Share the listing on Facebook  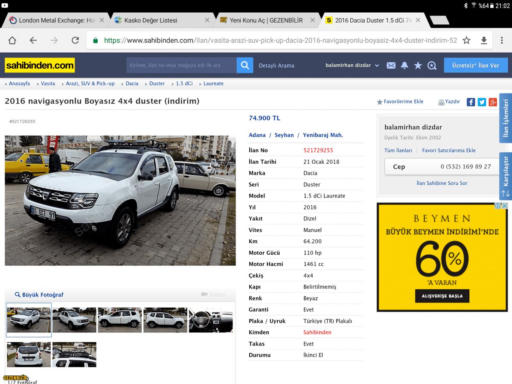pos(470,102)
